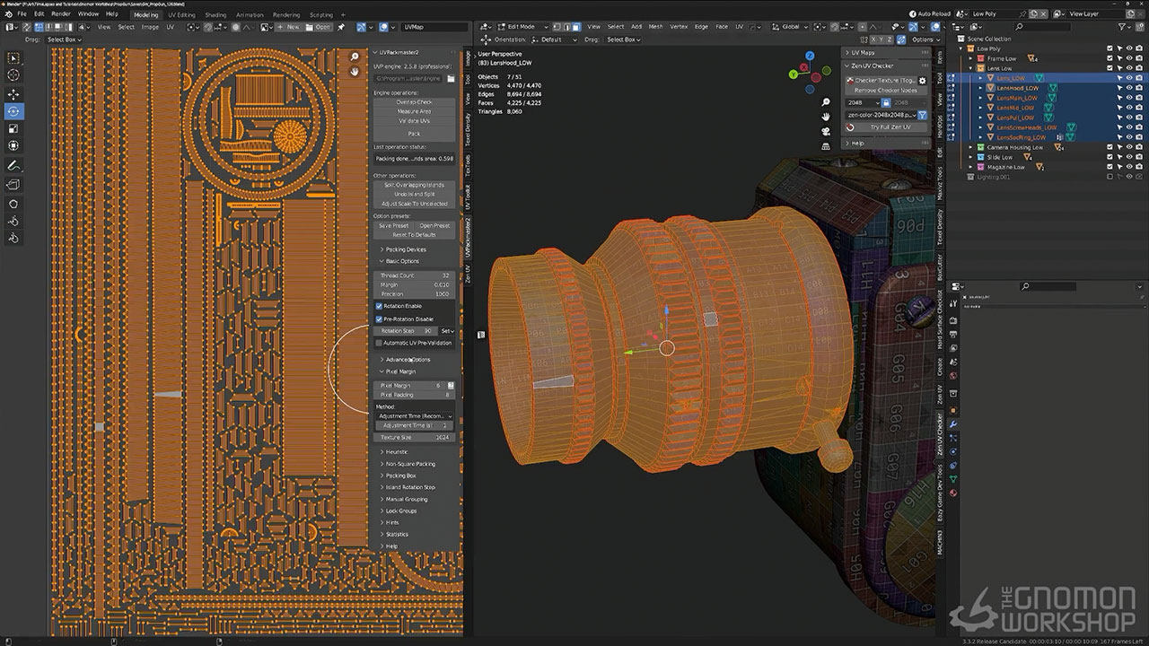Expand the Packing Devices section
Screen dimensions: 1149x646
[405, 249]
